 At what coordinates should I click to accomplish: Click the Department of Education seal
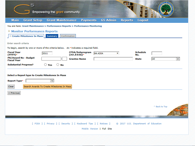[166, 9]
